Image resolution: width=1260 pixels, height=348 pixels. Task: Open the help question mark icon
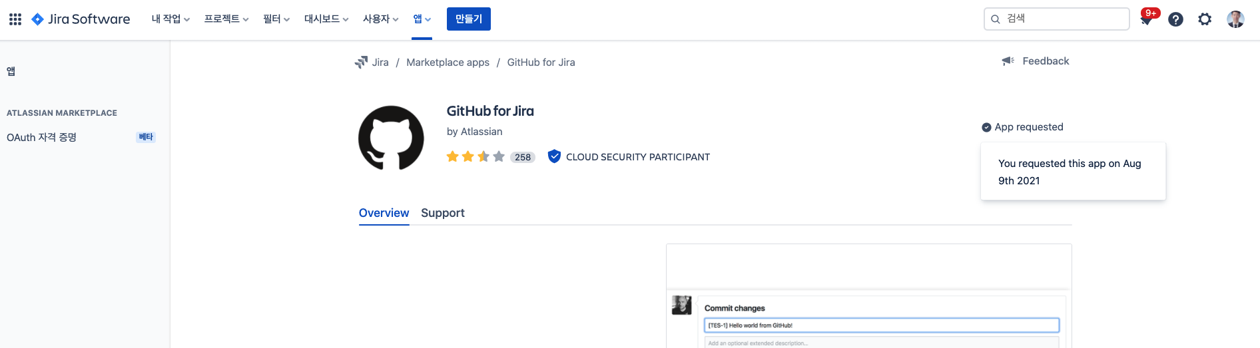(x=1176, y=19)
